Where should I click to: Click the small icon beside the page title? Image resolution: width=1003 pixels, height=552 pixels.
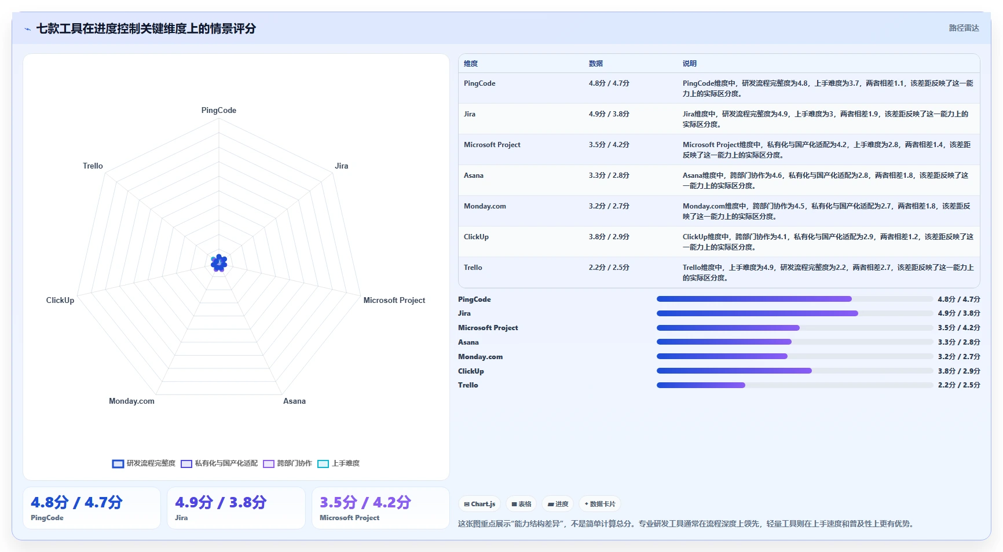[27, 29]
